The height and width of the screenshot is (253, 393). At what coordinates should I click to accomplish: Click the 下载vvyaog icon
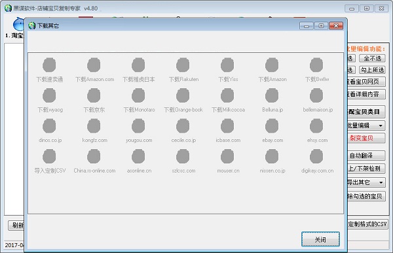coord(49,95)
